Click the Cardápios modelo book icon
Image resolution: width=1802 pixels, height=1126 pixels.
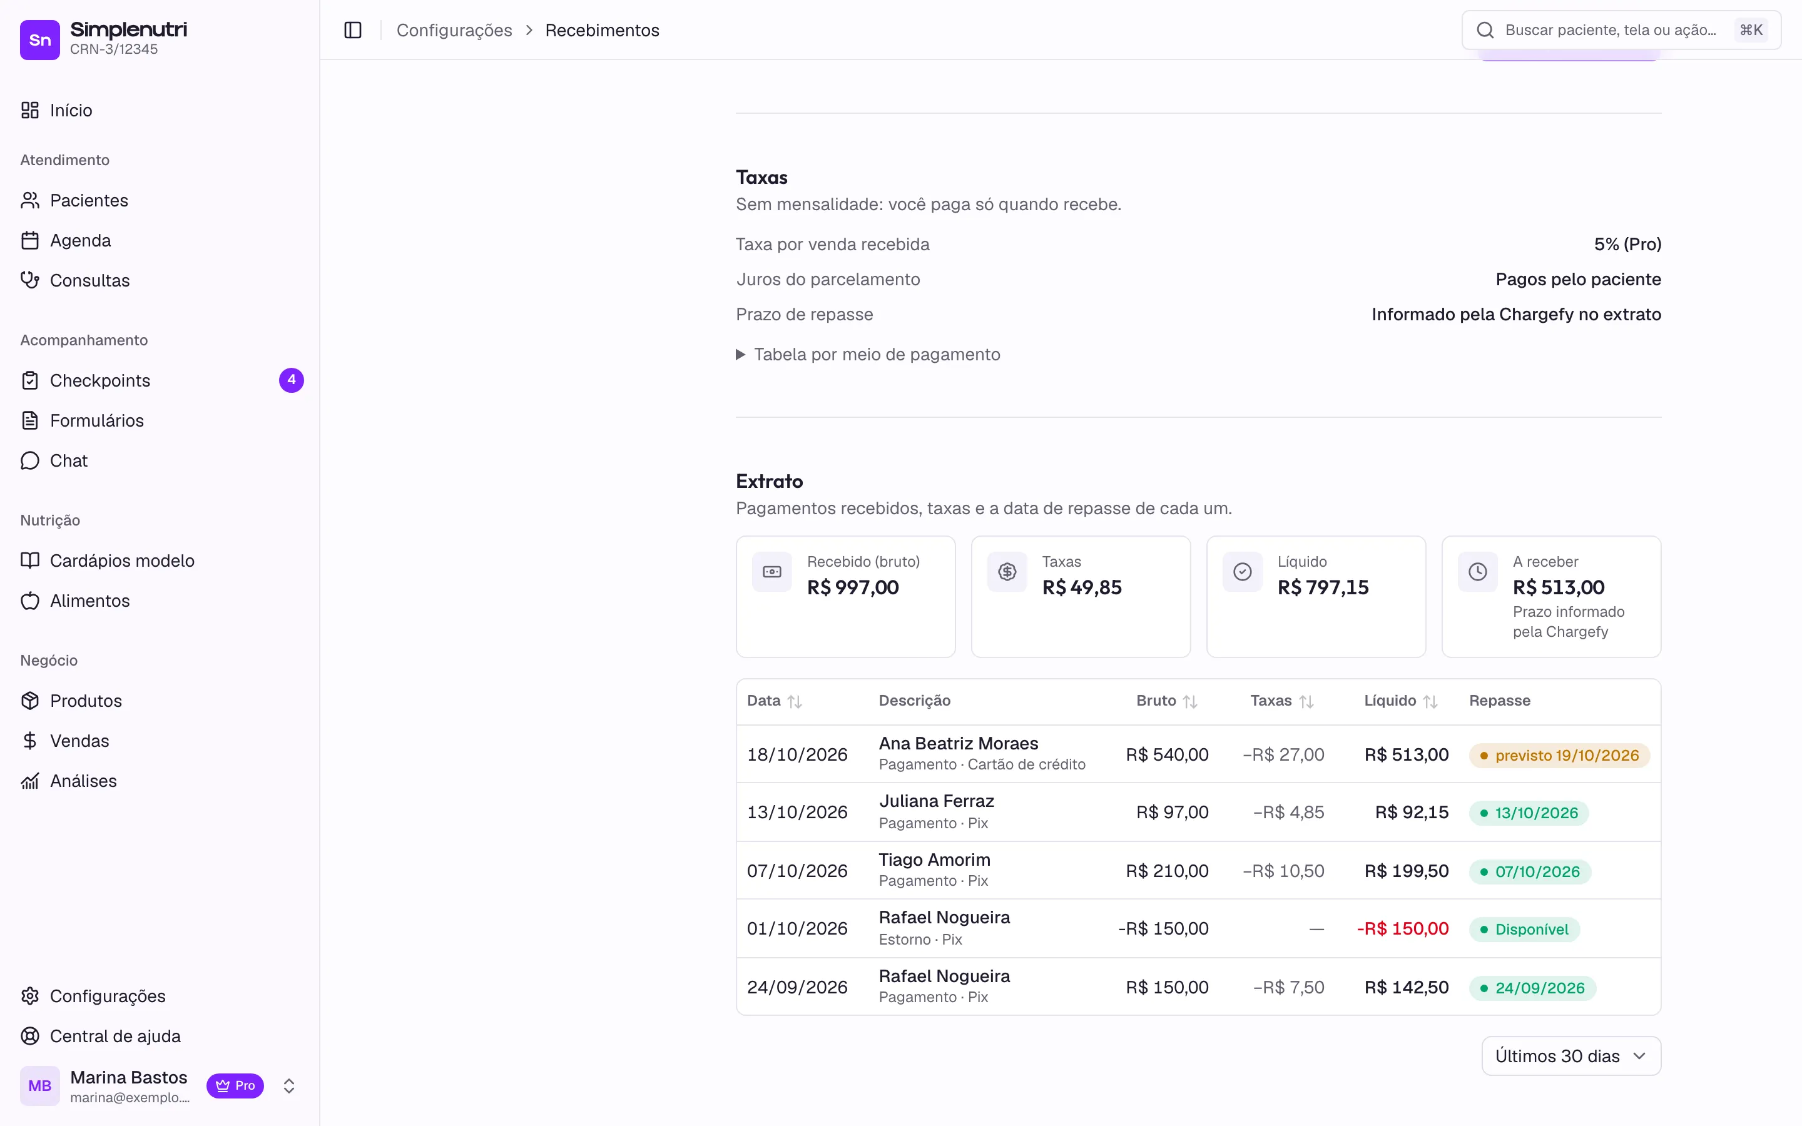(30, 560)
